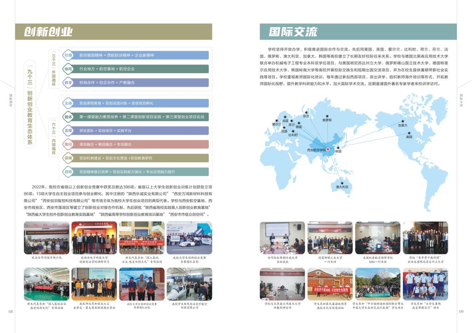Collapse the 保障 row in the diagram
Screen dimensions: 472x333
tap(68, 158)
